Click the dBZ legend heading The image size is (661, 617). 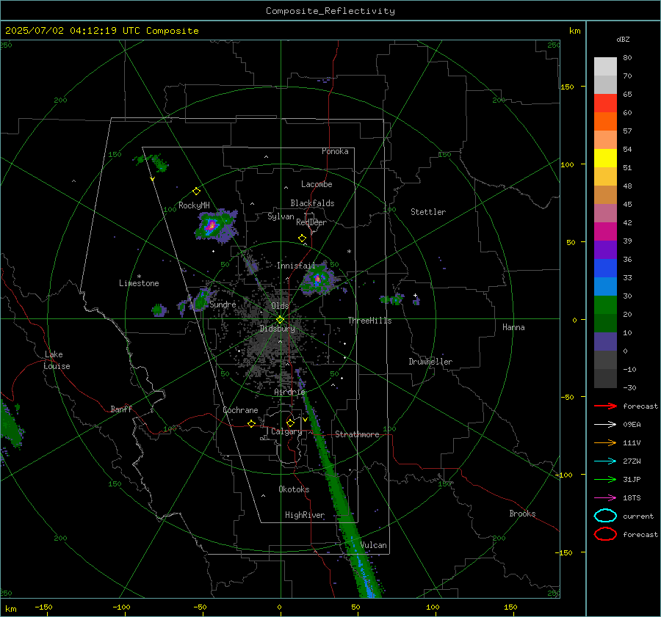pos(623,39)
